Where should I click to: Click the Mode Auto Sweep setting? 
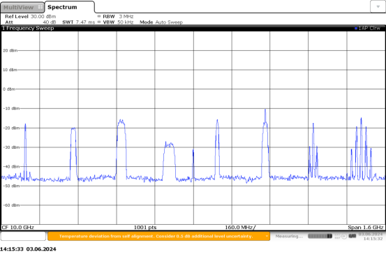tap(161, 22)
